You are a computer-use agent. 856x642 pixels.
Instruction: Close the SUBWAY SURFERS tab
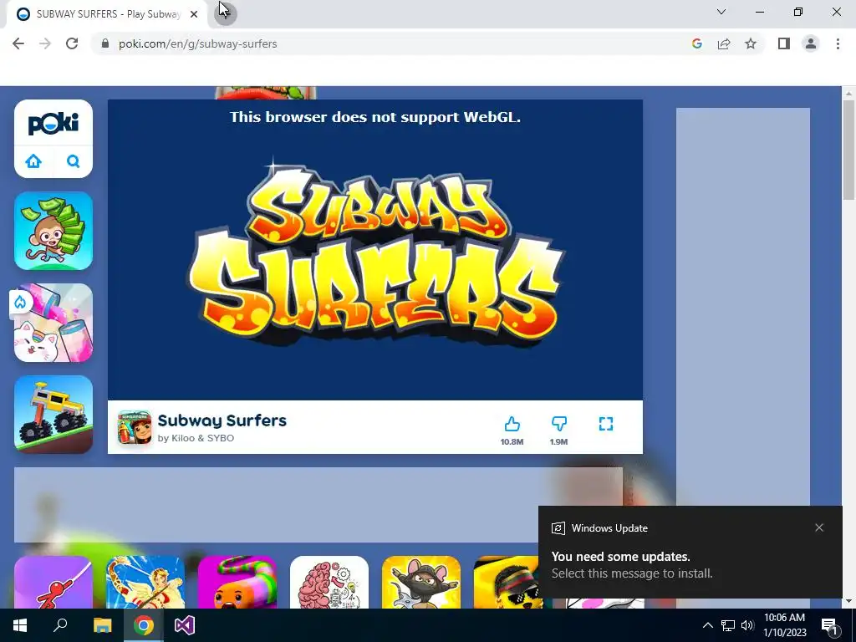[194, 14]
